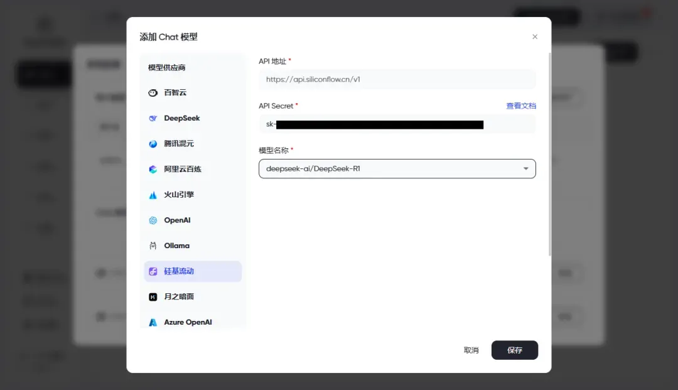Click the Azure OpenAI logo icon
The height and width of the screenshot is (390, 678).
153,323
